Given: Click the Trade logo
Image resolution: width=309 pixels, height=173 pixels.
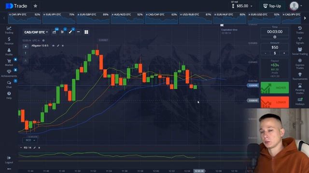Looking at the screenshot, I should 16,6.
